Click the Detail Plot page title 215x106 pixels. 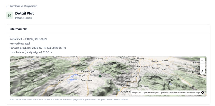click(x=24, y=13)
